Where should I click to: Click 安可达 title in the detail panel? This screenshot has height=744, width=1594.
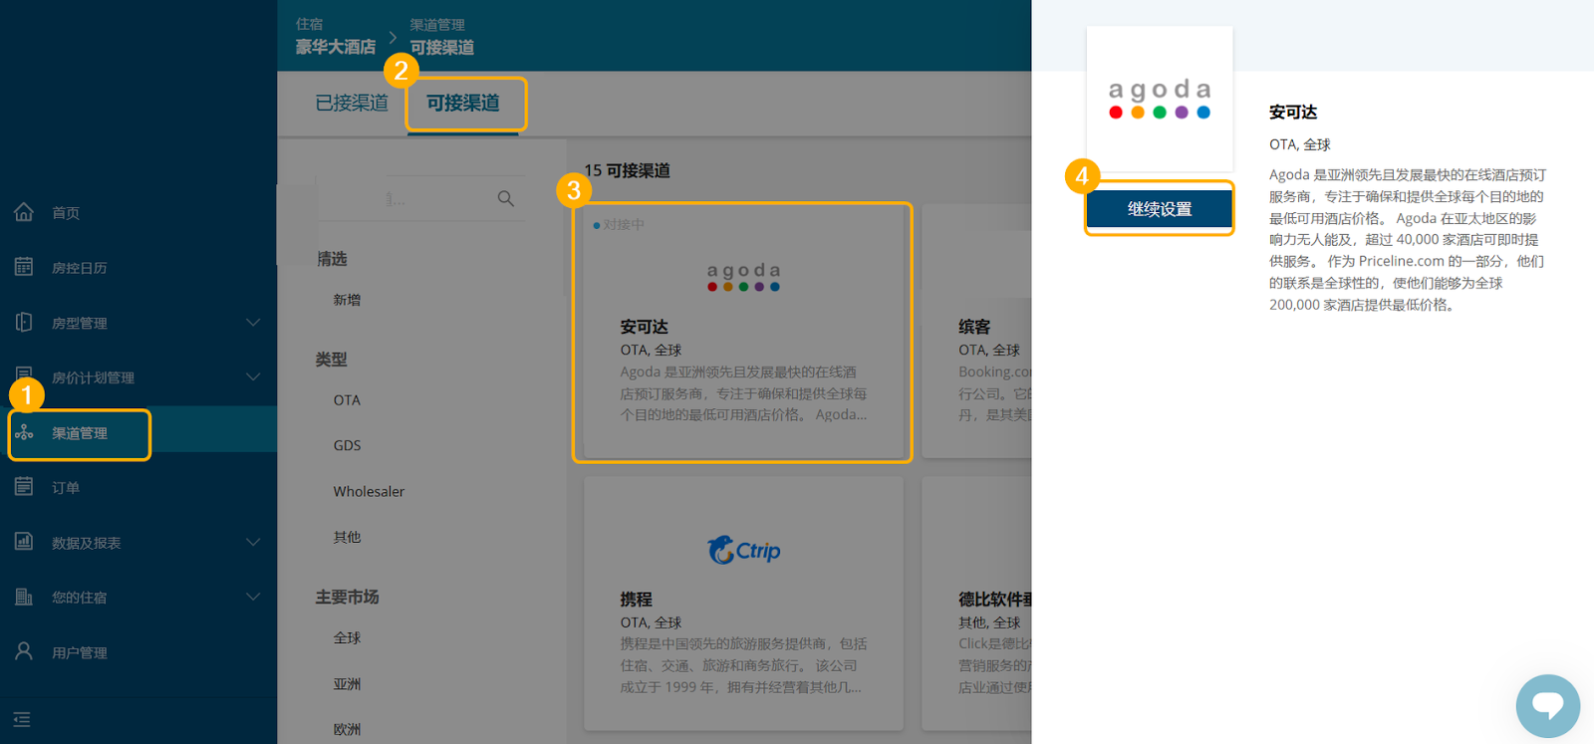pyautogui.click(x=1293, y=113)
